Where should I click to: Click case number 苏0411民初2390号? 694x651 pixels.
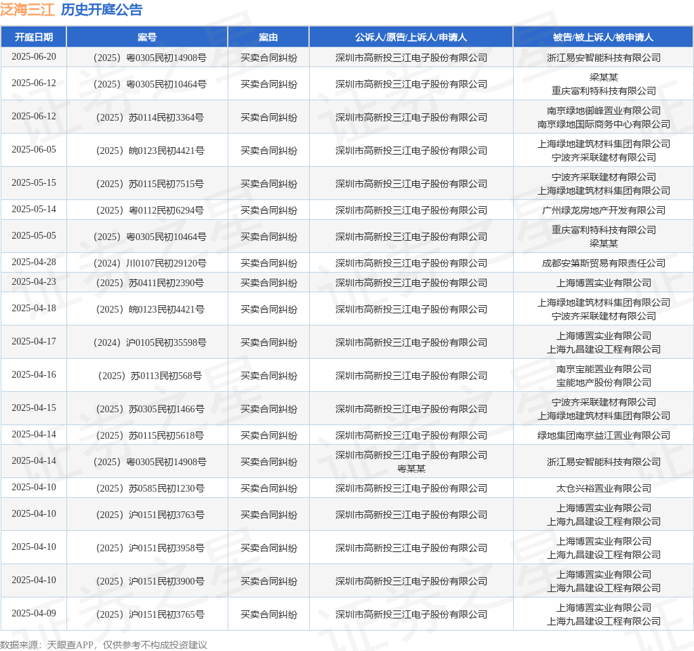point(166,283)
